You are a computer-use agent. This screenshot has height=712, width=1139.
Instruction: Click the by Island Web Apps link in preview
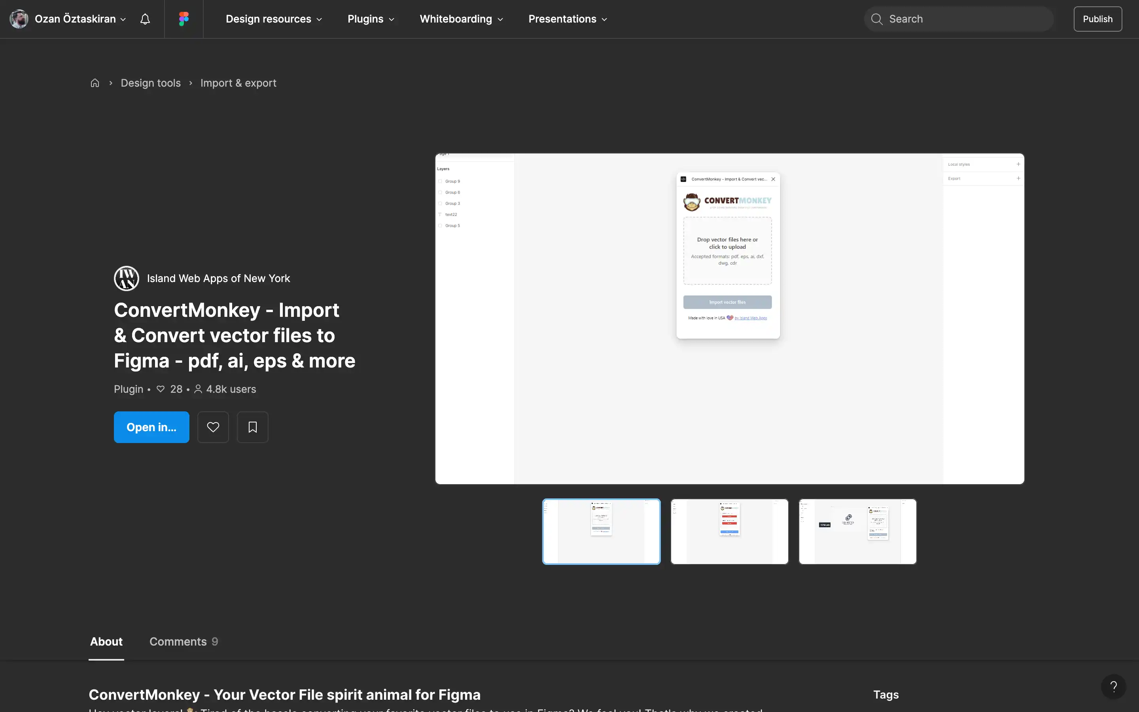coord(751,318)
